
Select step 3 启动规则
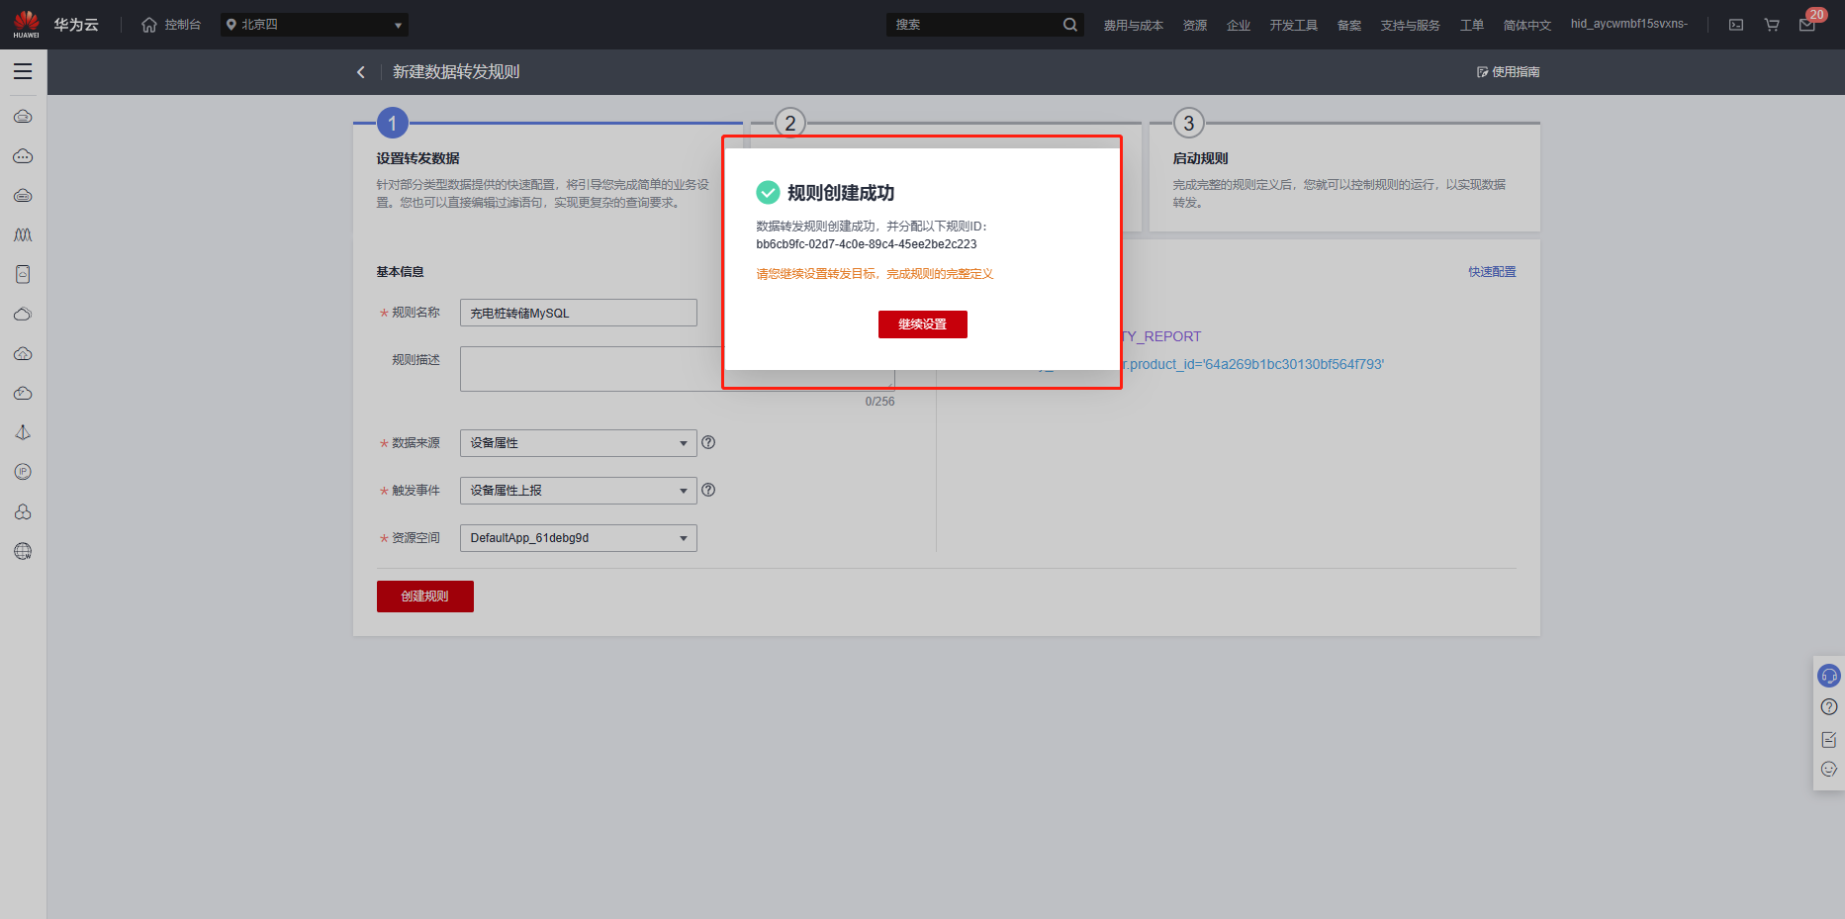(x=1200, y=158)
